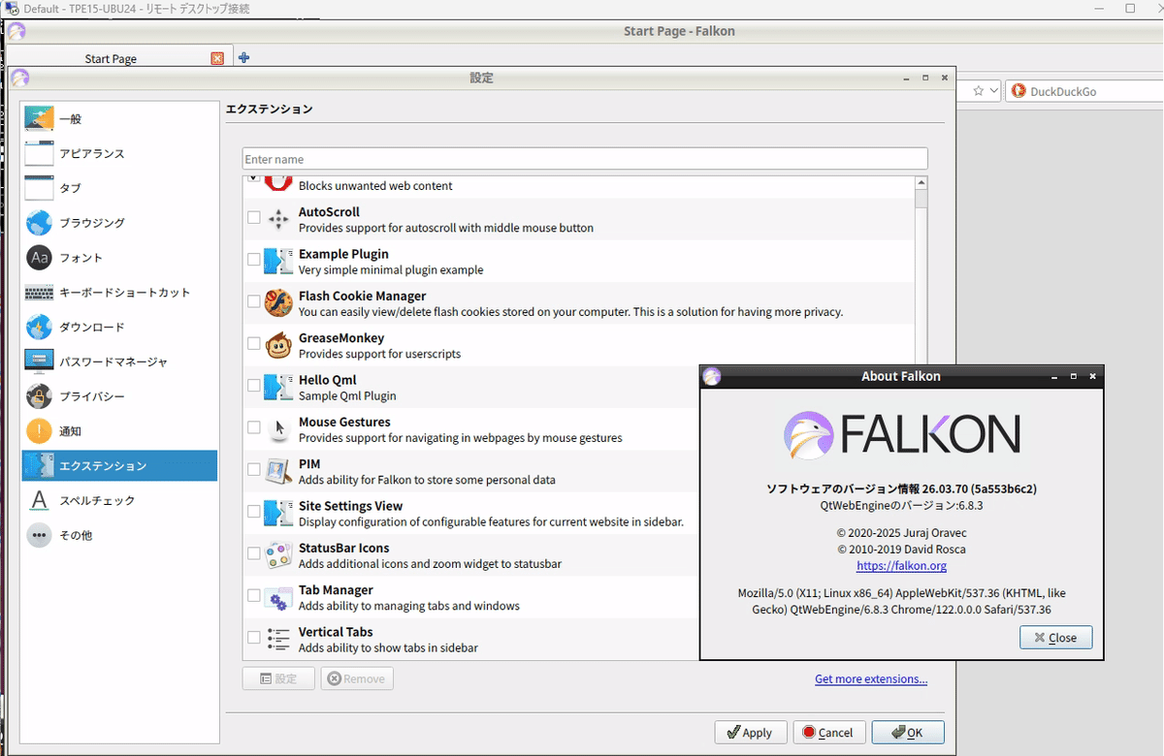1164x756 pixels.
Task: Click the Apply button in settings
Action: pyautogui.click(x=750, y=732)
